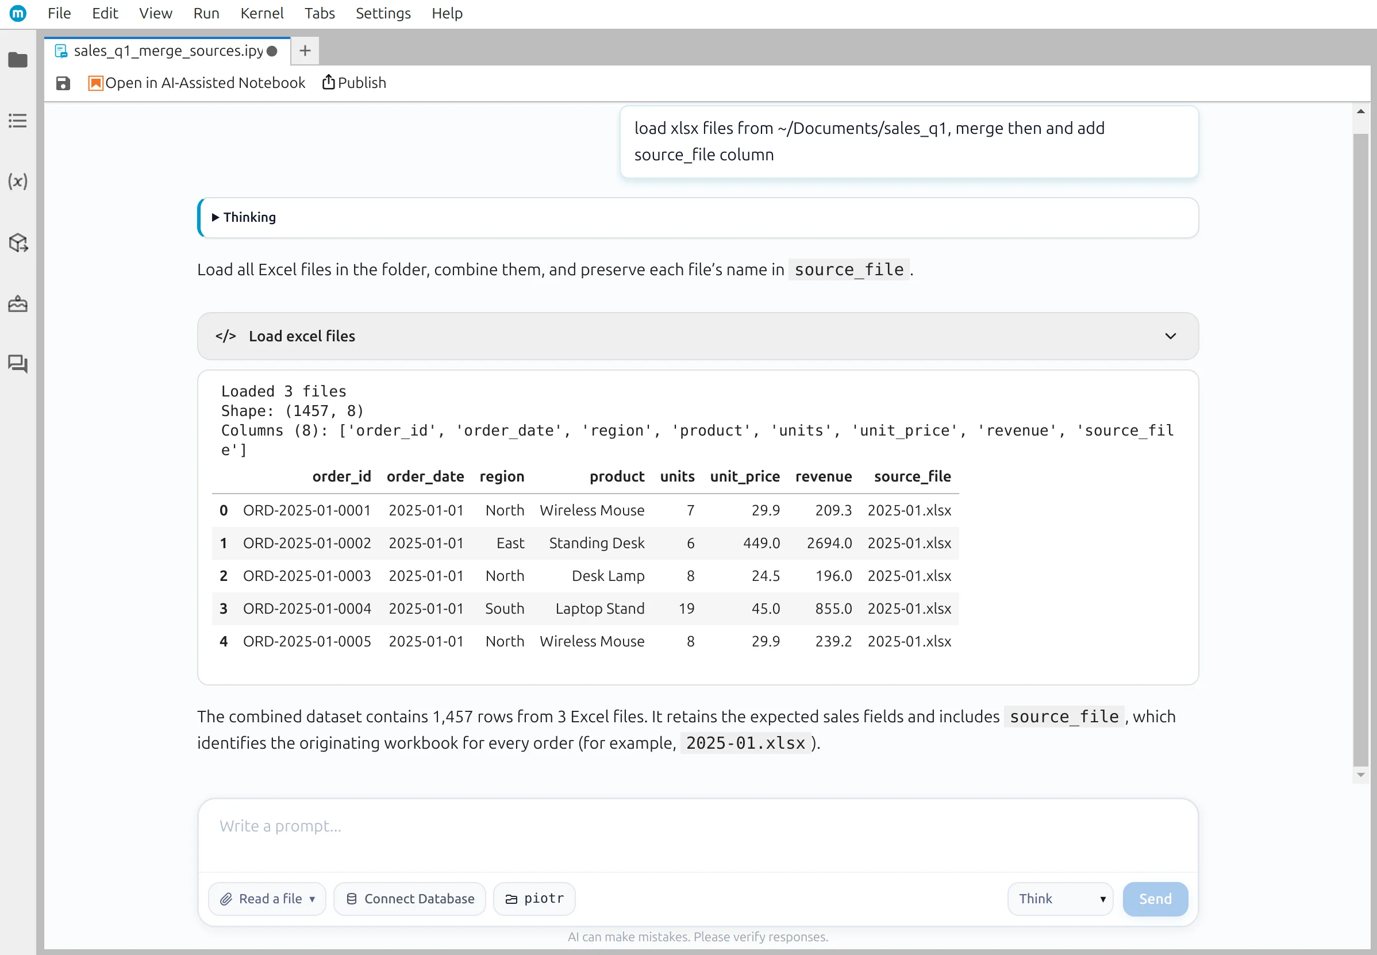
Task: Open the Edit menu
Action: click(x=105, y=13)
